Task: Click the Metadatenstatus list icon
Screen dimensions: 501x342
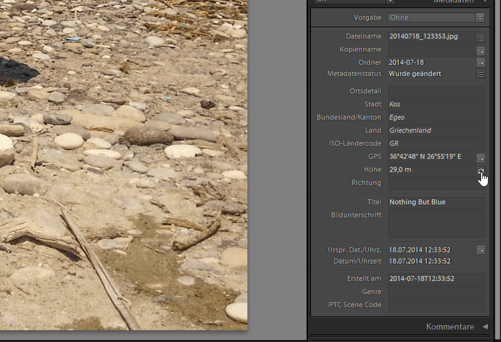Action: click(480, 74)
